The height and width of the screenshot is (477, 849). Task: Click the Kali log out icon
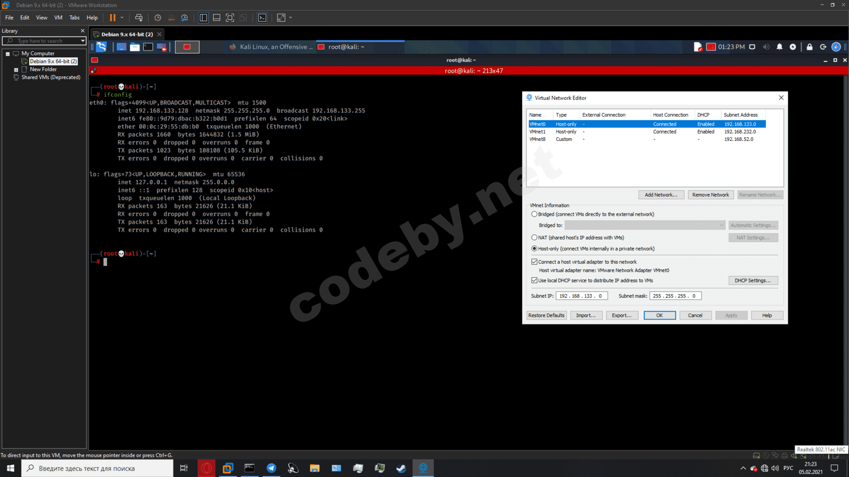[x=823, y=47]
